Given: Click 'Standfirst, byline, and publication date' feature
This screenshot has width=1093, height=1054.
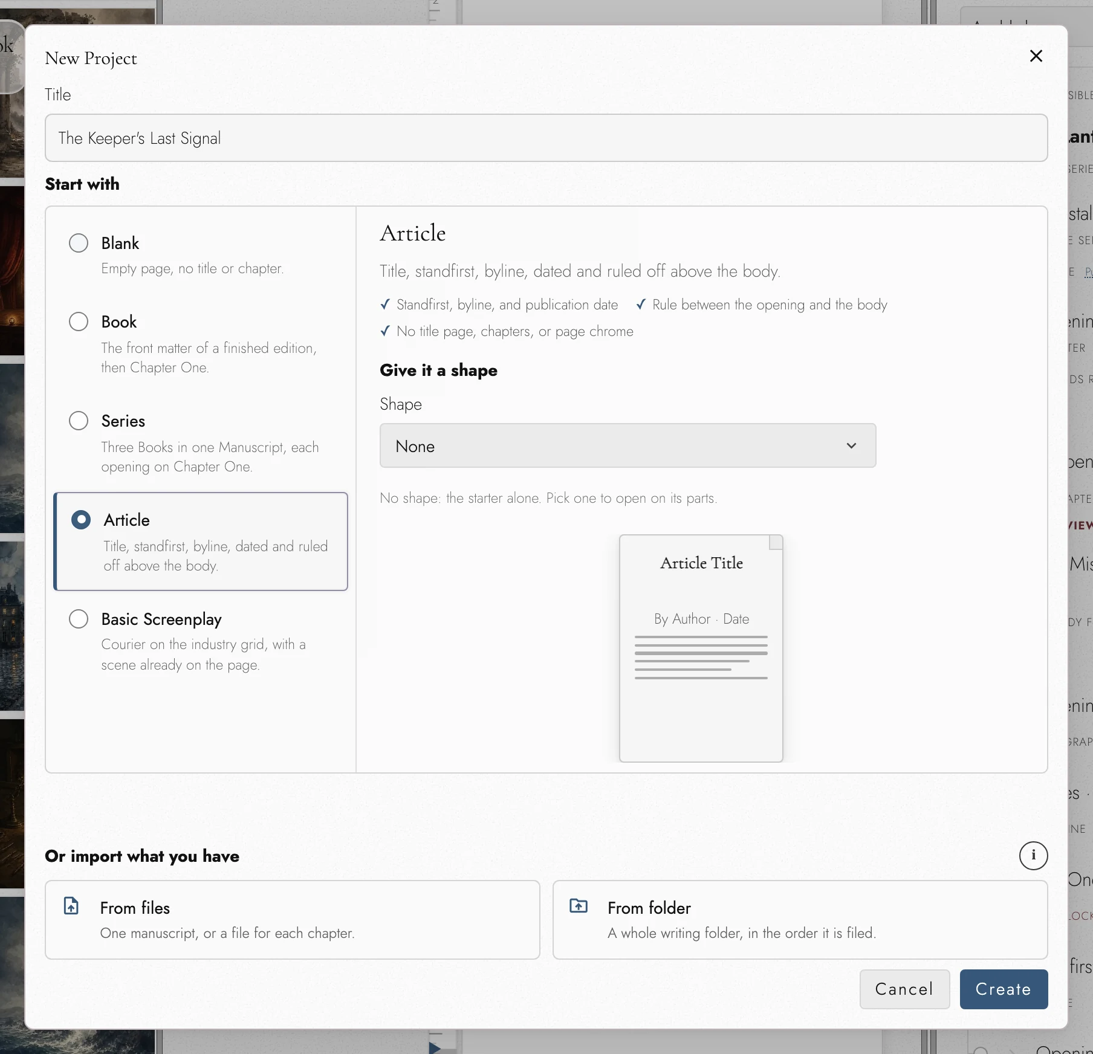Looking at the screenshot, I should (x=507, y=305).
